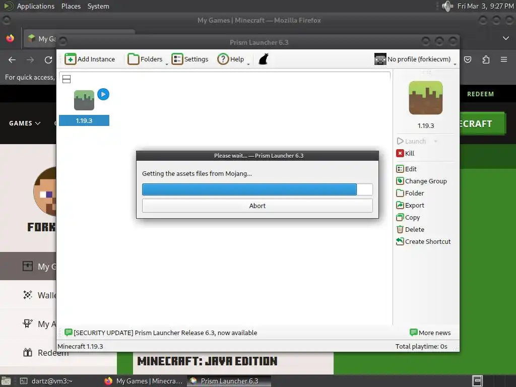Open the Help menu button
The width and height of the screenshot is (516, 387).
[231, 59]
